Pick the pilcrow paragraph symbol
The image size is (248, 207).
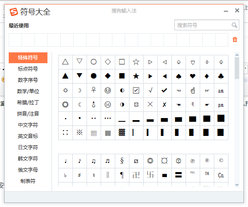(x=122, y=175)
